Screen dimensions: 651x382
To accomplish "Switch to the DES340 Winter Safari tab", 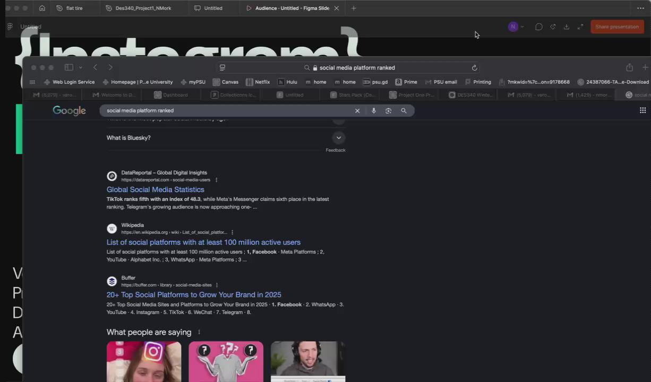I will pos(472,95).
